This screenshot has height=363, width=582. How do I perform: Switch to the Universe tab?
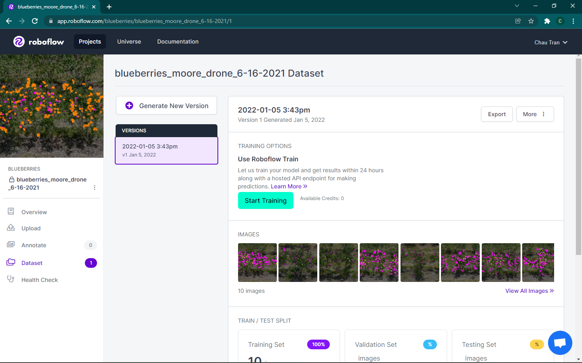click(x=129, y=42)
